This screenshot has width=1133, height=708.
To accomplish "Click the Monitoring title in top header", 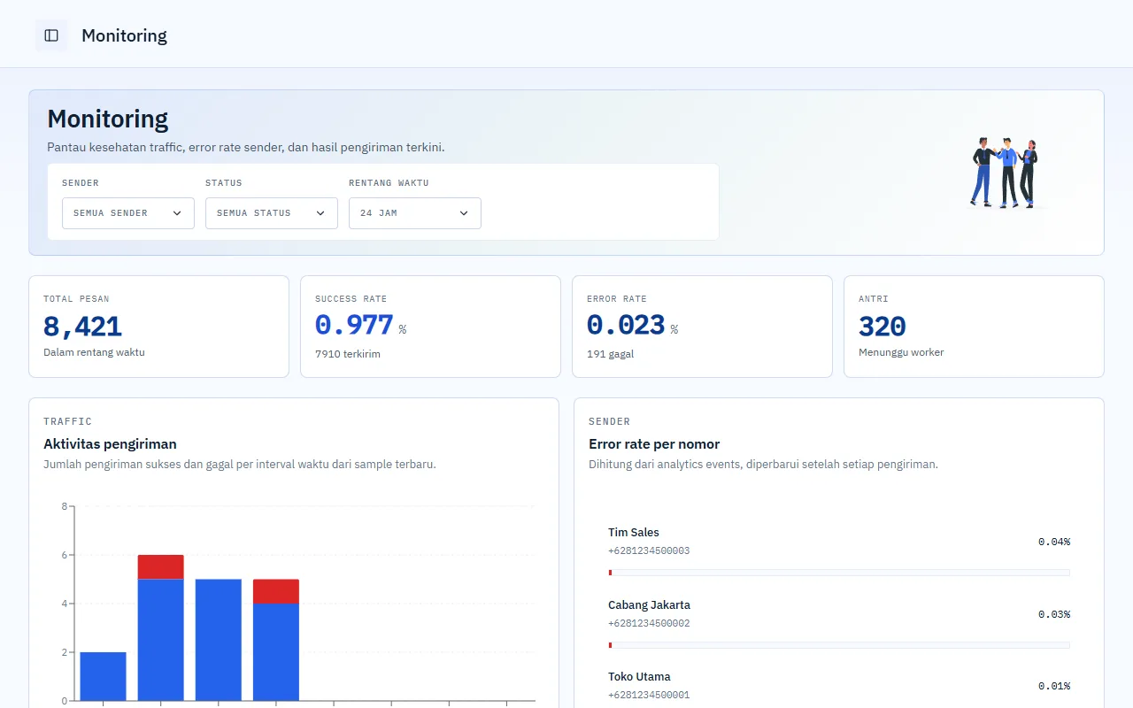I will [x=124, y=35].
